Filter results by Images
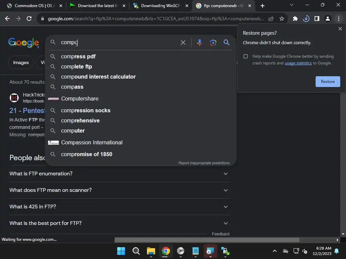Screen dimensions: 346x259 click(21, 62)
